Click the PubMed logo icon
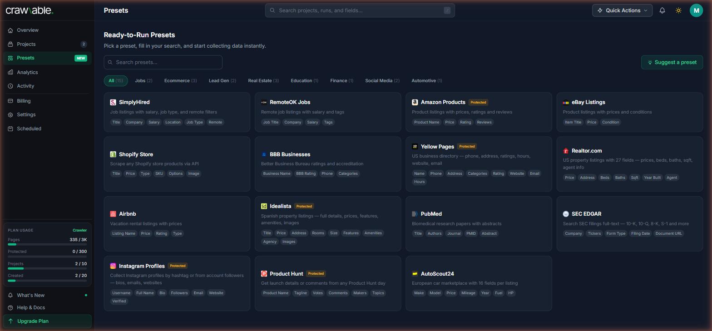The height and width of the screenshot is (331, 712). 415,214
